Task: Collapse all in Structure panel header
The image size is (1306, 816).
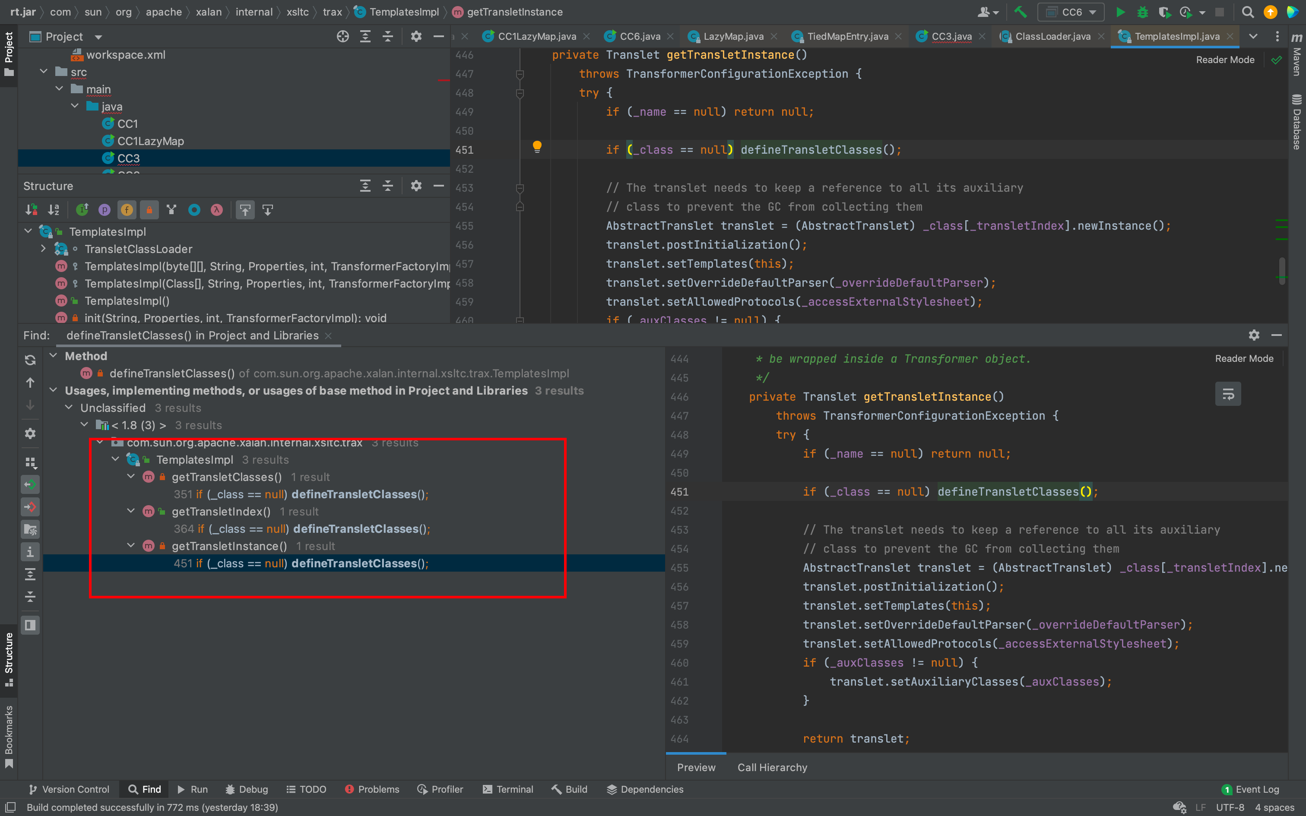Action: coord(387,186)
